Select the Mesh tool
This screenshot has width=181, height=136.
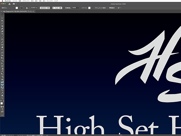[2, 66]
